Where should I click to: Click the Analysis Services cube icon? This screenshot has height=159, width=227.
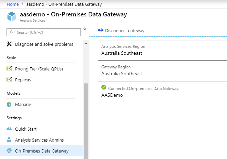12,17
